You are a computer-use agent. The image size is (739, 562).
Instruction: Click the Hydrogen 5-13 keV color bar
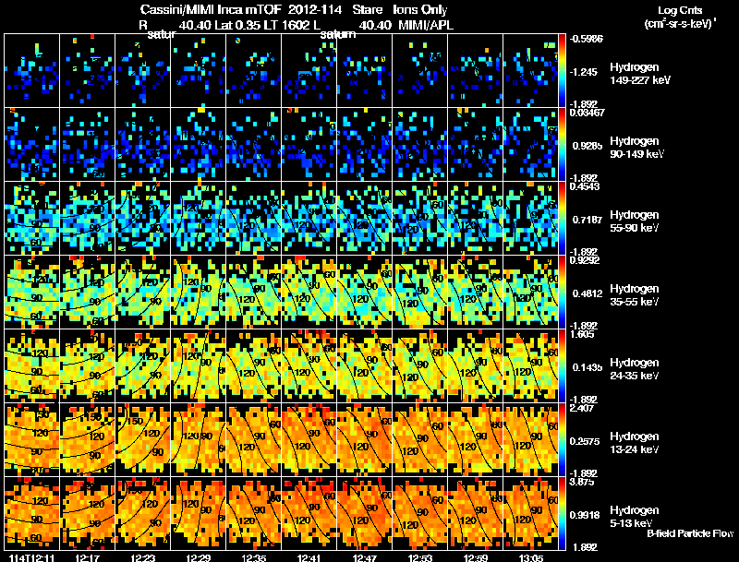point(562,513)
